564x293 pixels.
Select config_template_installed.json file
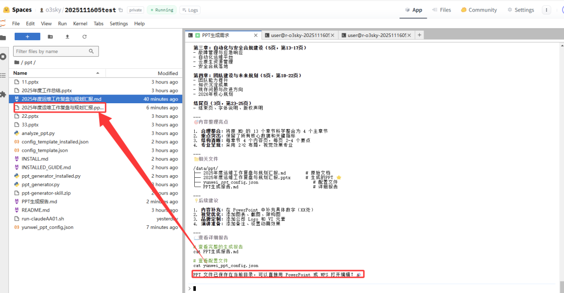click(96, 142)
